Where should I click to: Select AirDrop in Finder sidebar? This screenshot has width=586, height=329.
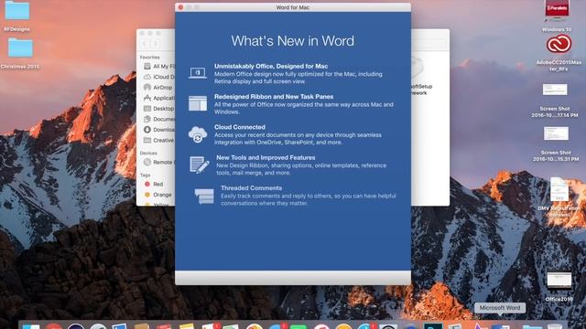click(158, 88)
